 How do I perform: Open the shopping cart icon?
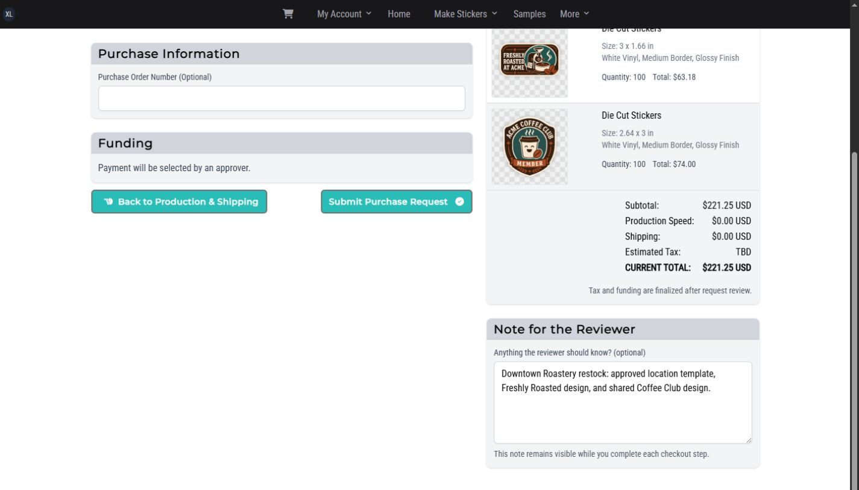(288, 14)
